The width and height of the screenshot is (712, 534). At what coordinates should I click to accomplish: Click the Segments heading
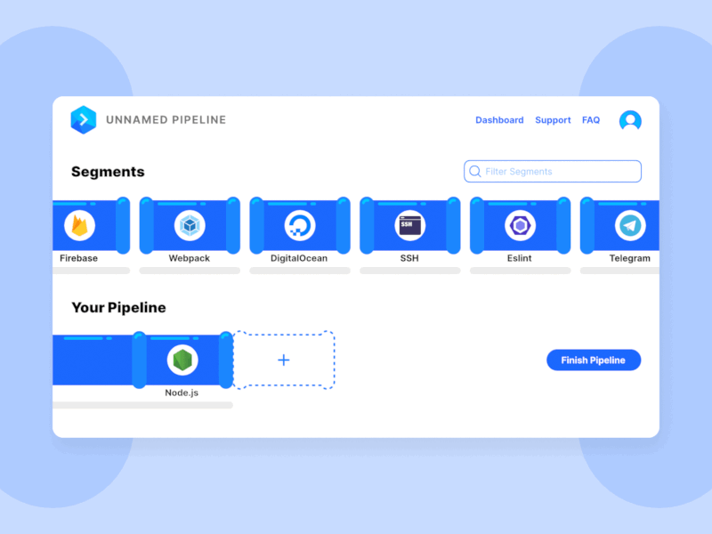[x=108, y=172]
